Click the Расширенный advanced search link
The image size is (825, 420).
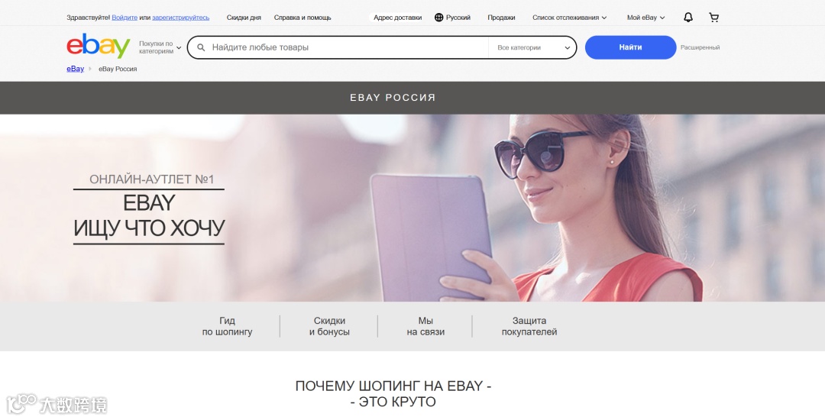point(700,47)
